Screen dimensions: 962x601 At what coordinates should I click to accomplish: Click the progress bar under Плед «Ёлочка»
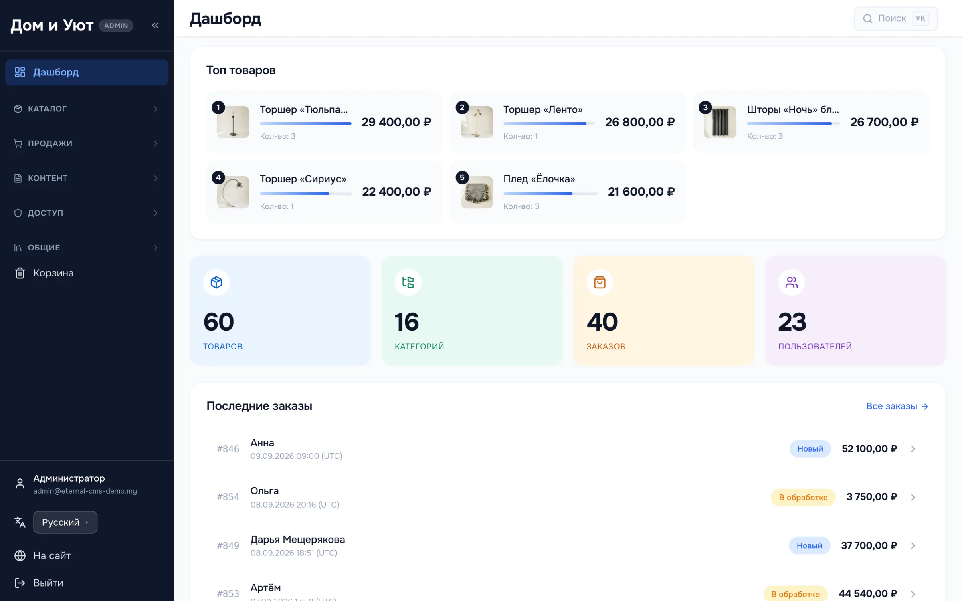550,194
